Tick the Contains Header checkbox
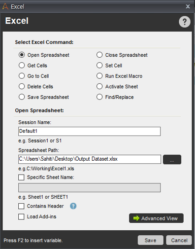 21,206
